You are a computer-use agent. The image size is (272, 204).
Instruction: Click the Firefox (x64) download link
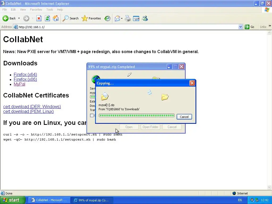coord(25,74)
